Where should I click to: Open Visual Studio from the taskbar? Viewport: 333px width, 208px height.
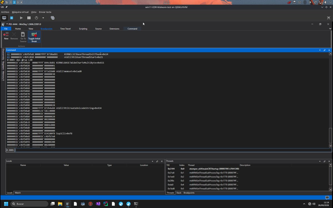tap(98, 204)
